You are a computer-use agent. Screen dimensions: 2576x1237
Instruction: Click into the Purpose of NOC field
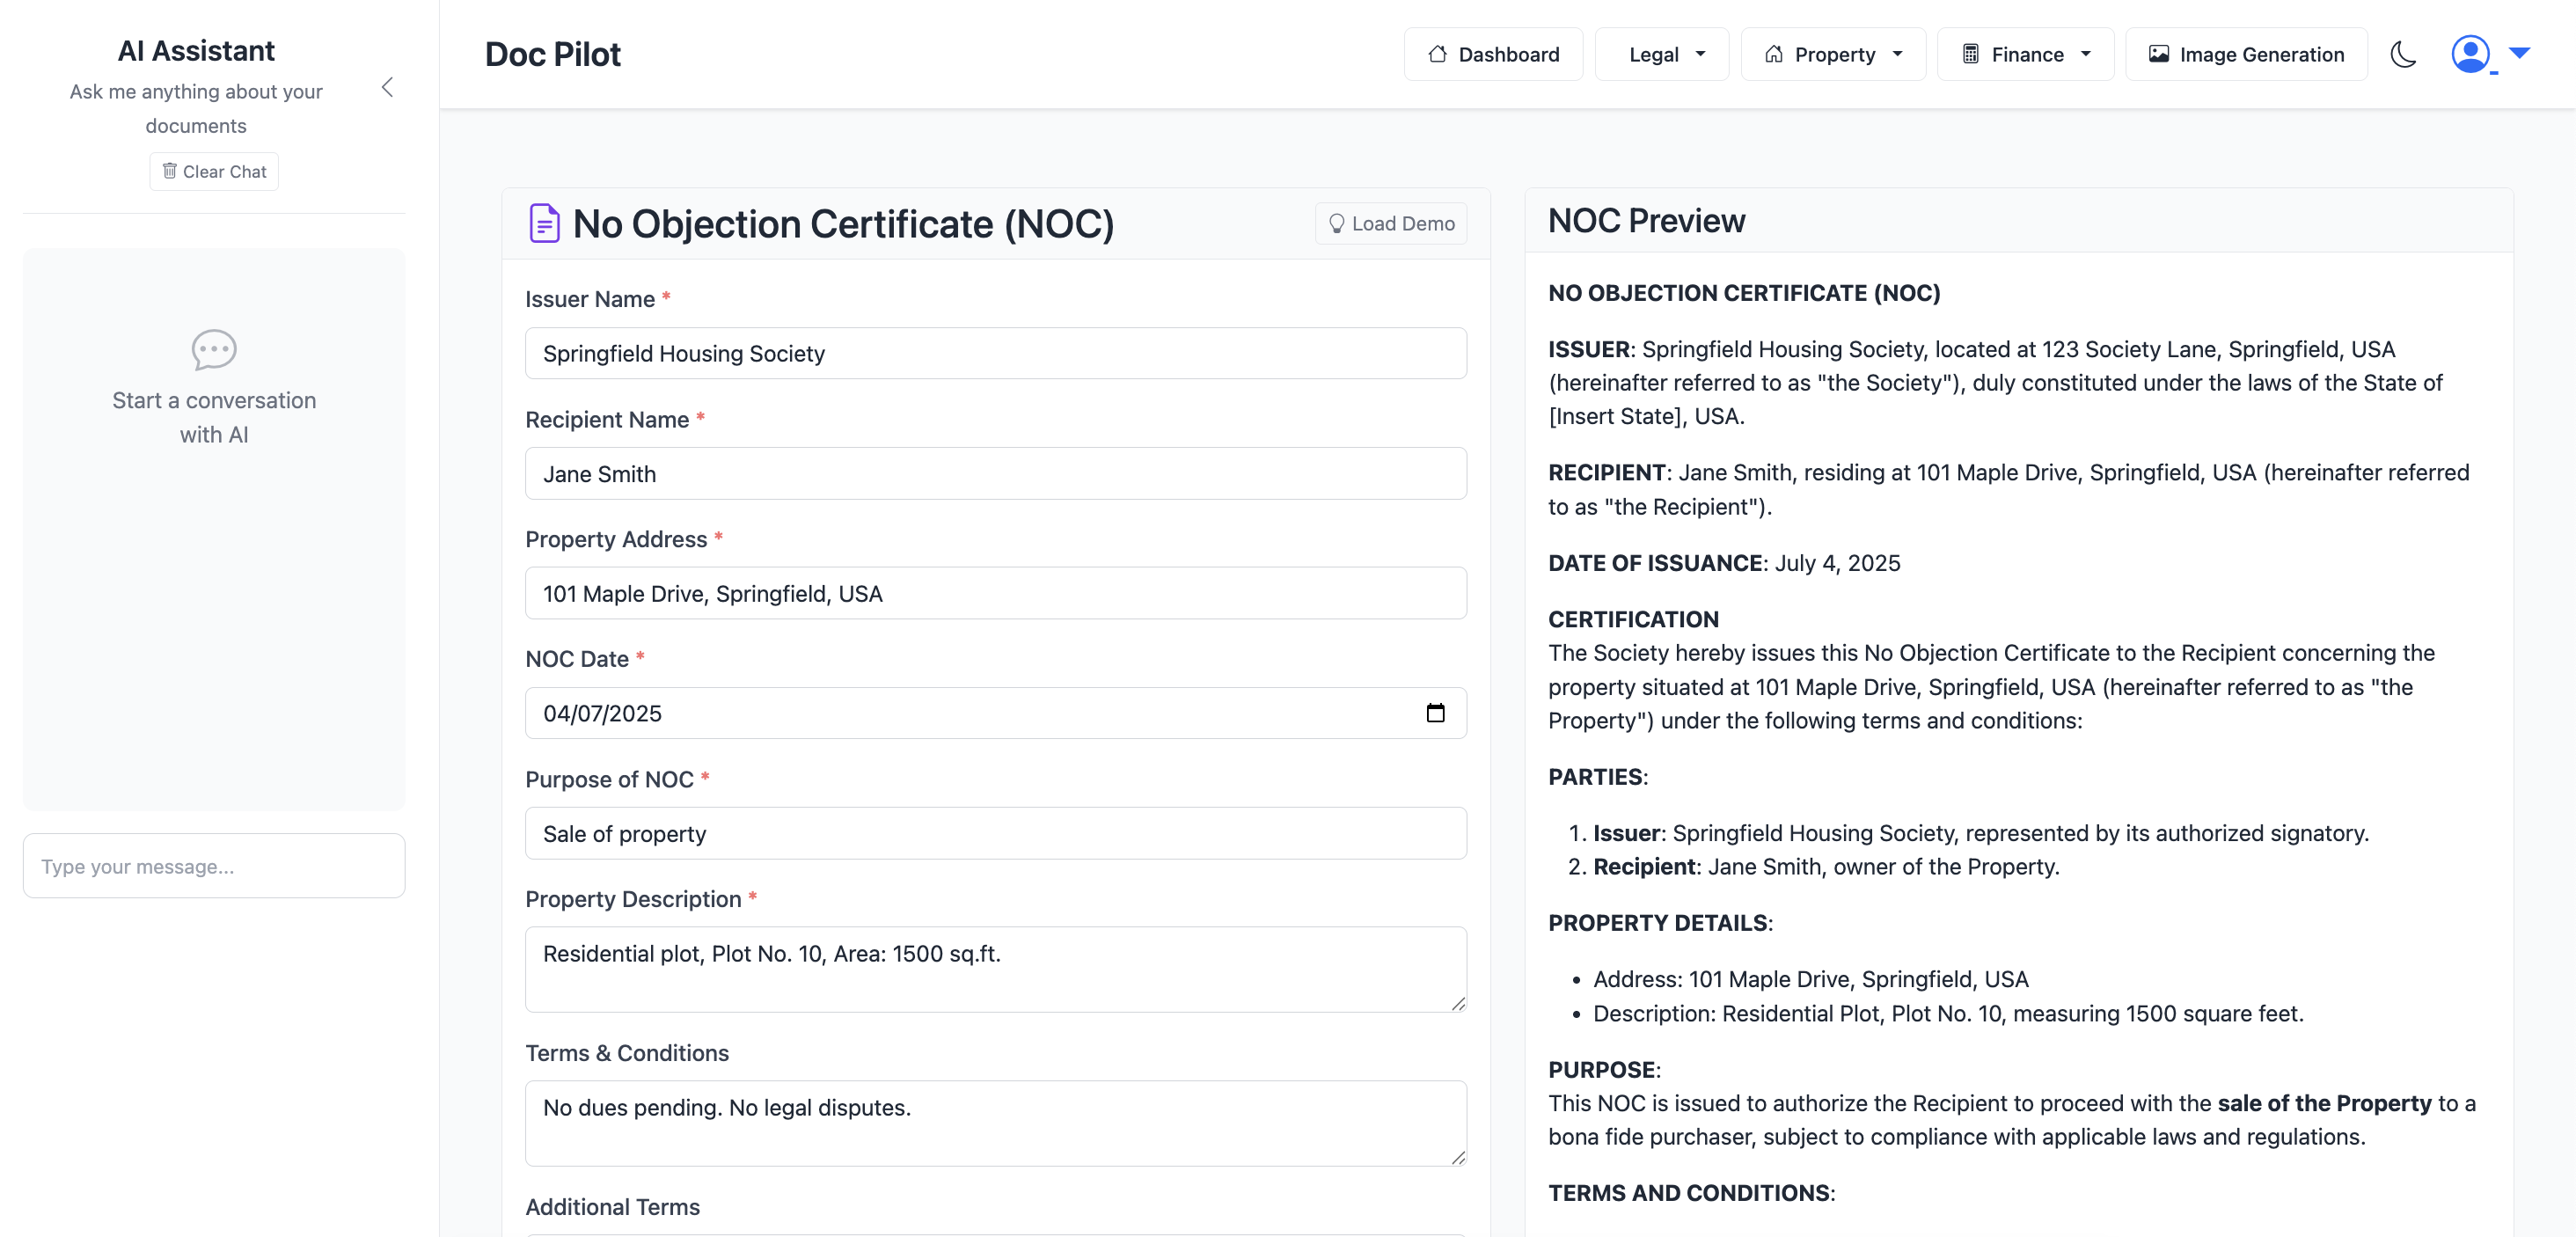(996, 833)
